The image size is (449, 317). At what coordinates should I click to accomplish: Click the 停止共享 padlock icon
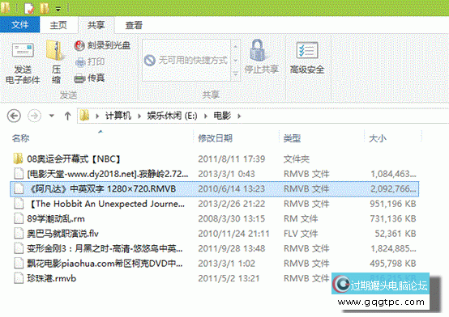click(x=258, y=50)
